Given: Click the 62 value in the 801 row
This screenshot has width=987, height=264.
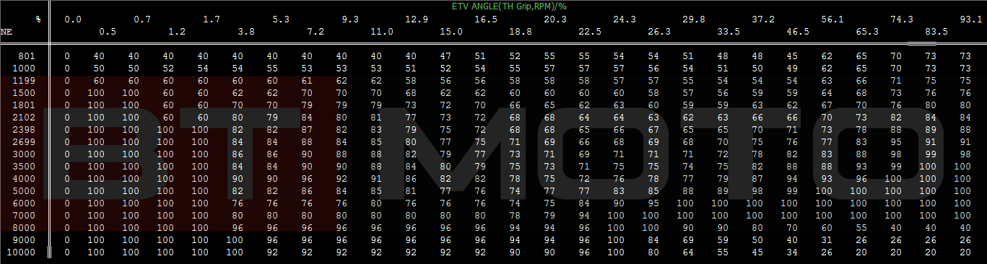Looking at the screenshot, I should (x=827, y=56).
